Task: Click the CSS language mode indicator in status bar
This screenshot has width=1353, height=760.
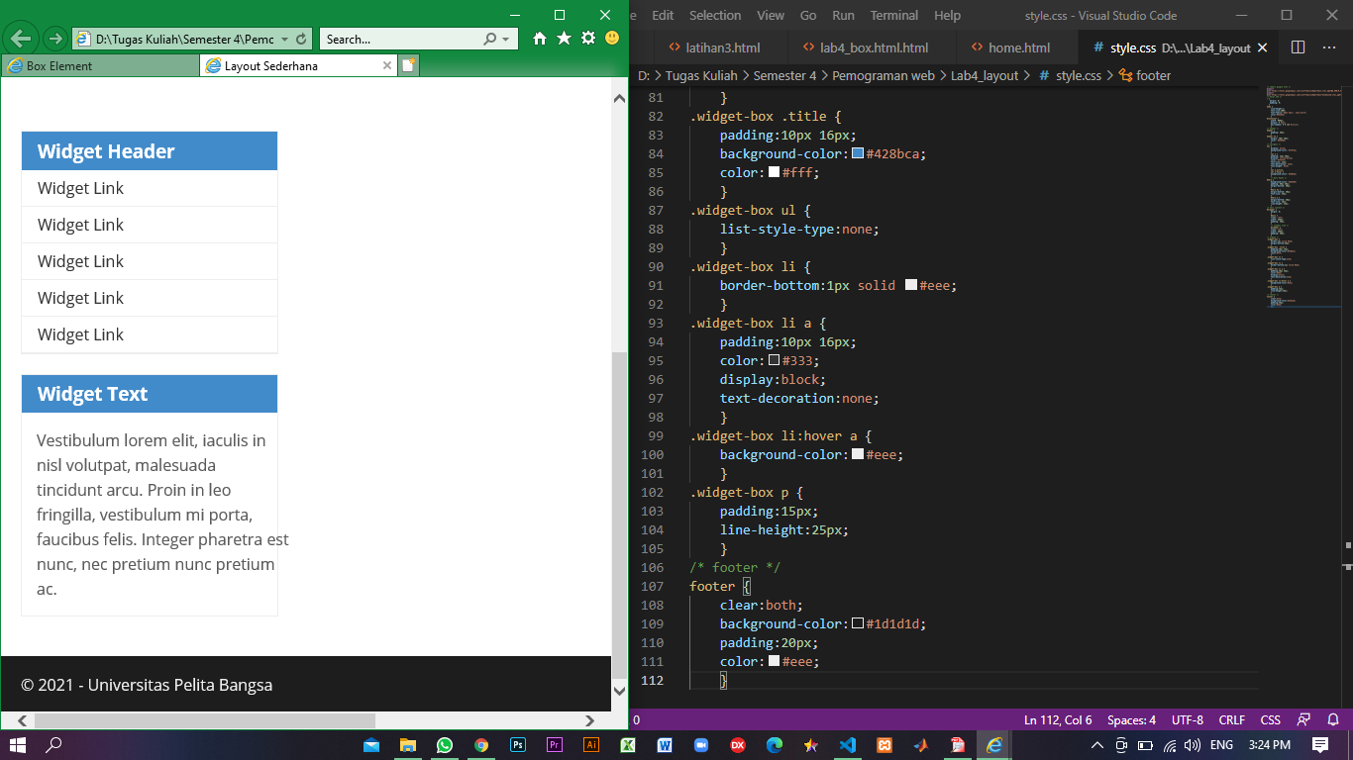Action: 1271,719
